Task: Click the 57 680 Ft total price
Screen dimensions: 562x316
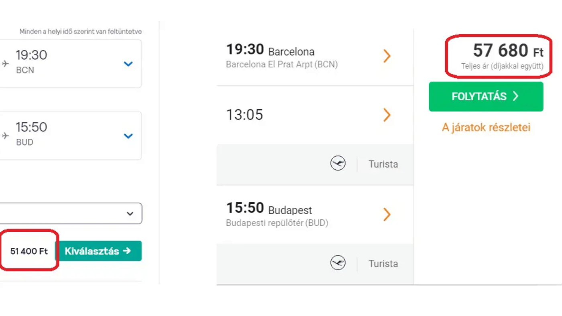Action: coord(508,51)
